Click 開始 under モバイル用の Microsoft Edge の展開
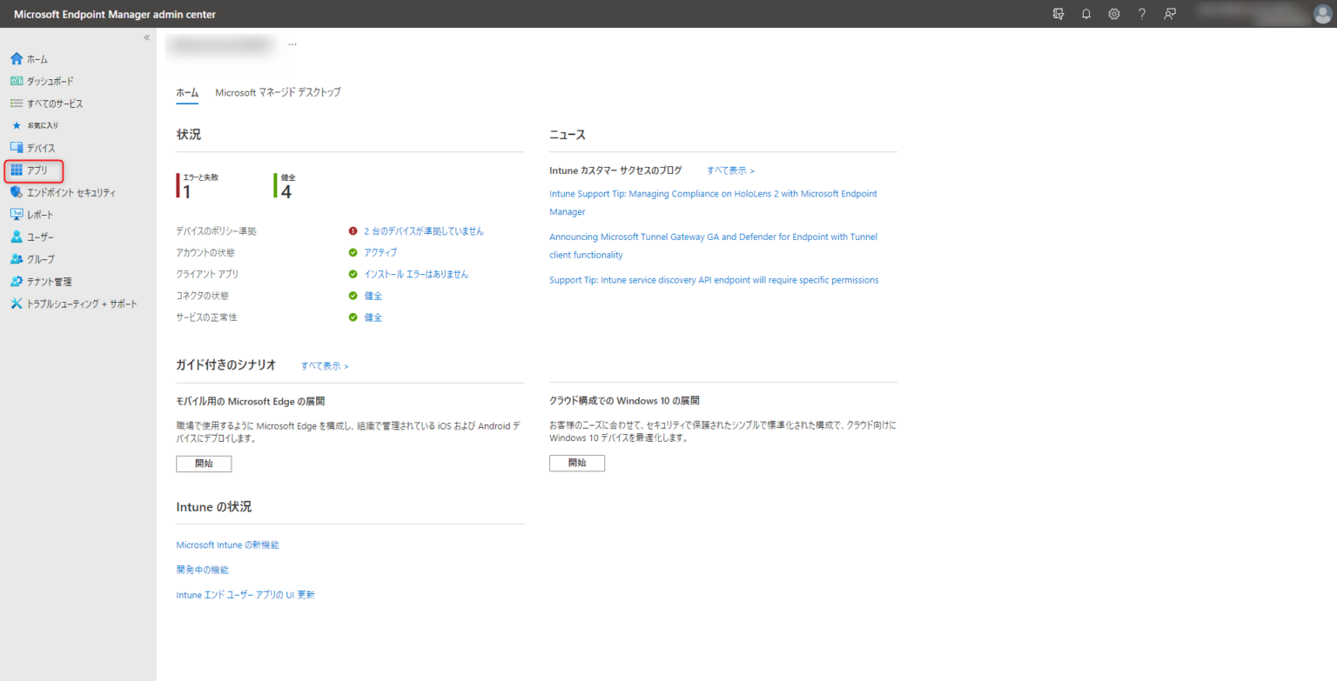1337x681 pixels. point(204,464)
